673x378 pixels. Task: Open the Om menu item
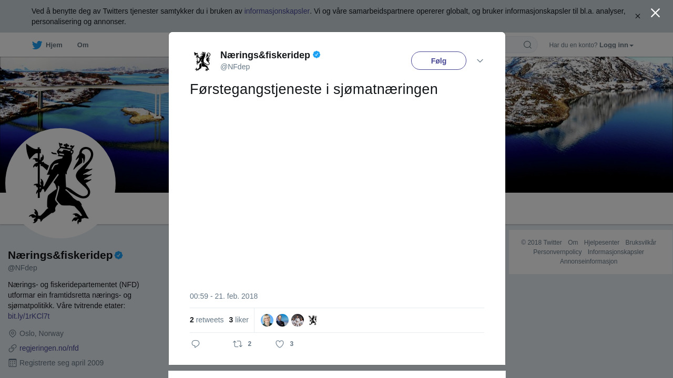[x=83, y=45]
